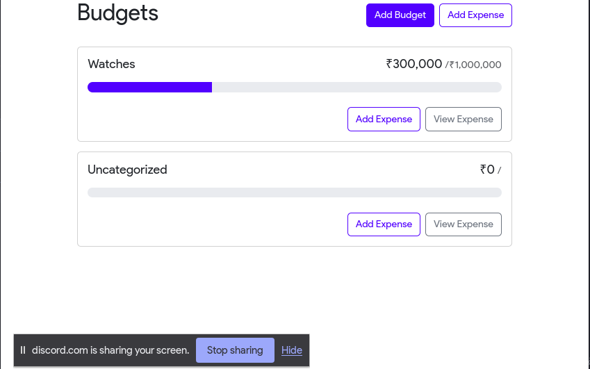Hide the screen sharing notification bar
590x369 pixels.
(x=292, y=350)
